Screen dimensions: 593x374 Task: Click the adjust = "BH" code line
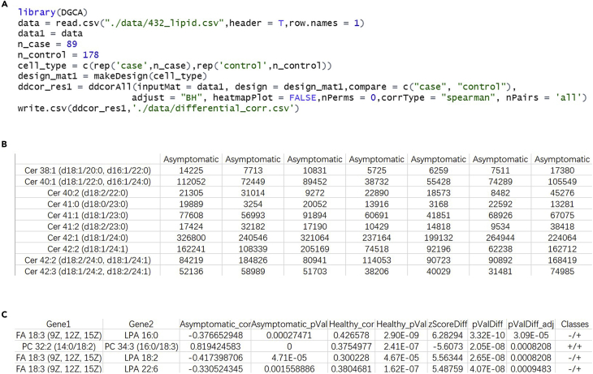point(359,97)
